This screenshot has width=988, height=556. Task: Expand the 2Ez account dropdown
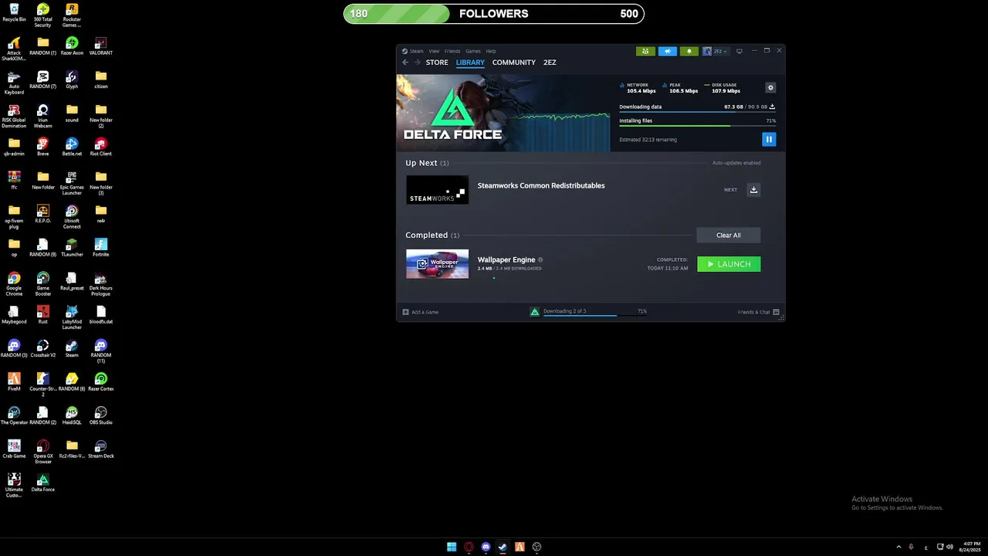[716, 52]
